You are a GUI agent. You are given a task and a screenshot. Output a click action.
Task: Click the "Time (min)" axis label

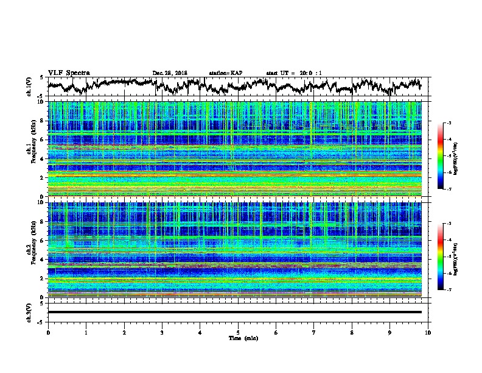click(x=243, y=338)
